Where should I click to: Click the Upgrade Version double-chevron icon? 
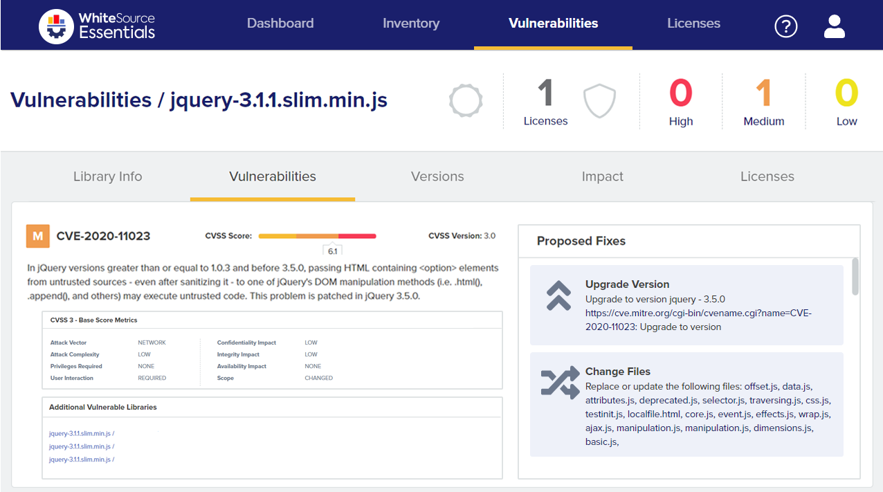[558, 295]
